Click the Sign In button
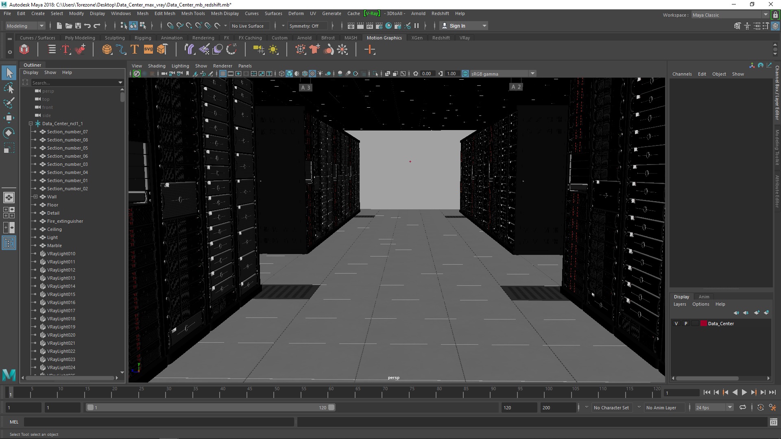 (x=458, y=26)
